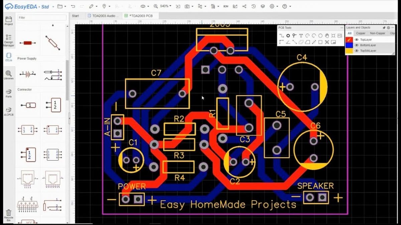Screen dimensions: 401x225
Task: Select the Non-Copper tab in Layers panel
Action: pyautogui.click(x=378, y=33)
